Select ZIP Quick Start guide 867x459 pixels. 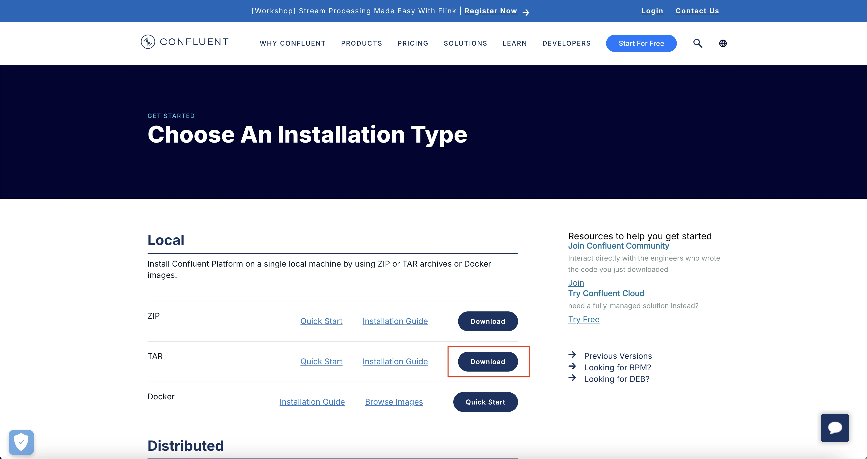coord(321,320)
